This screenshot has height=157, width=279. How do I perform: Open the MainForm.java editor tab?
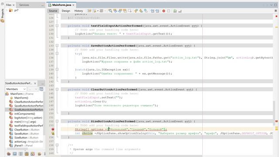tap(61, 5)
